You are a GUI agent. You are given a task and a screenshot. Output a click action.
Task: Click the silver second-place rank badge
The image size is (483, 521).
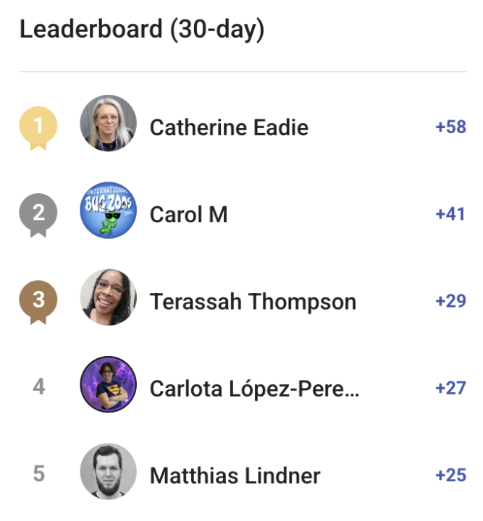(x=38, y=213)
